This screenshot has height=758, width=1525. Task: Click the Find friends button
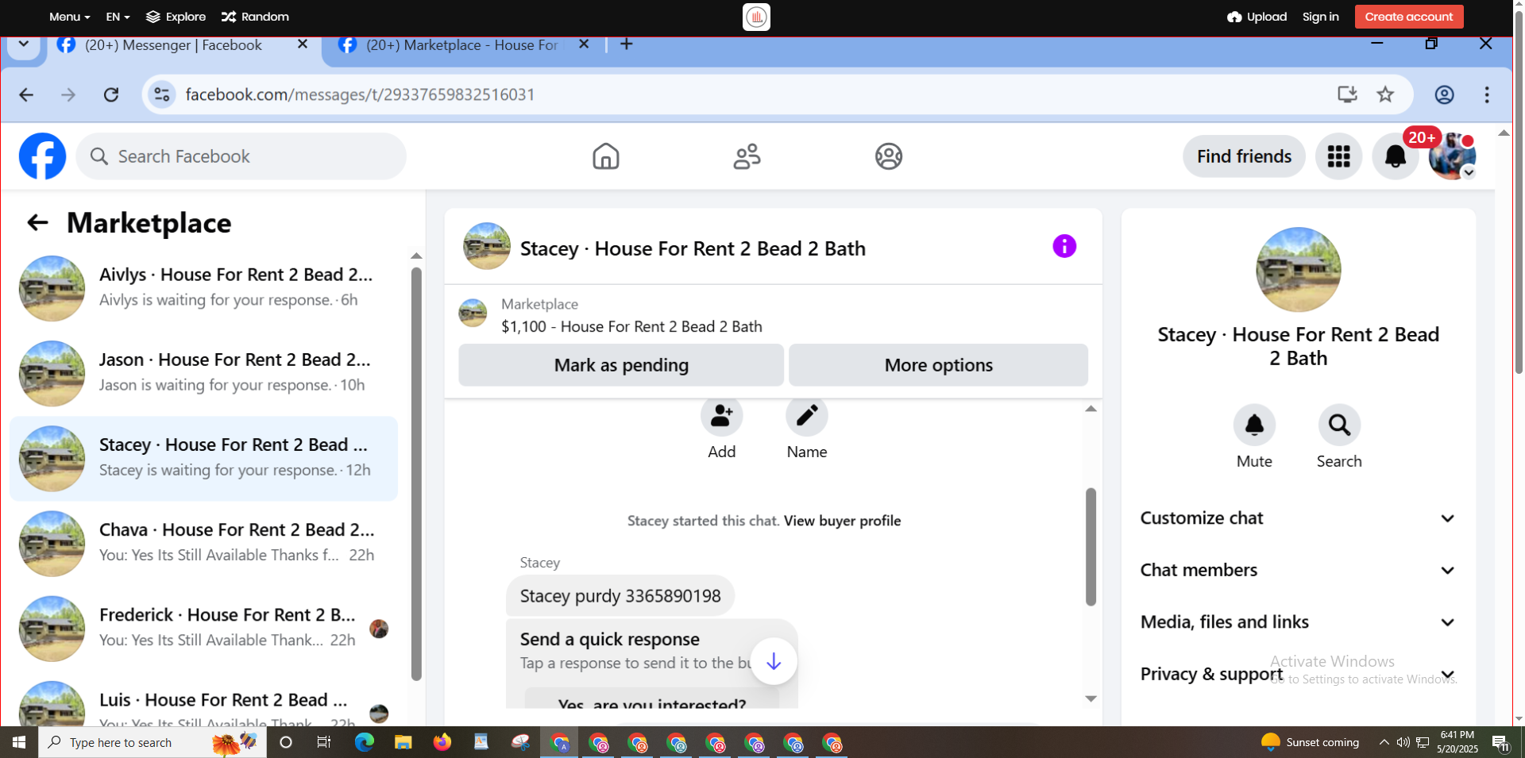coord(1244,156)
